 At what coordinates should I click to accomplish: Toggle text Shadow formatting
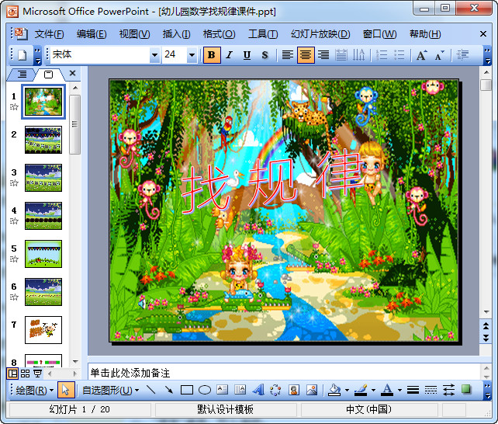pos(265,55)
